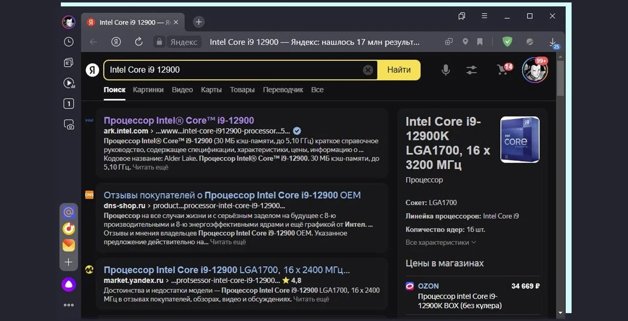Switch to the Товары tab
This screenshot has height=321, width=628.
(x=242, y=90)
